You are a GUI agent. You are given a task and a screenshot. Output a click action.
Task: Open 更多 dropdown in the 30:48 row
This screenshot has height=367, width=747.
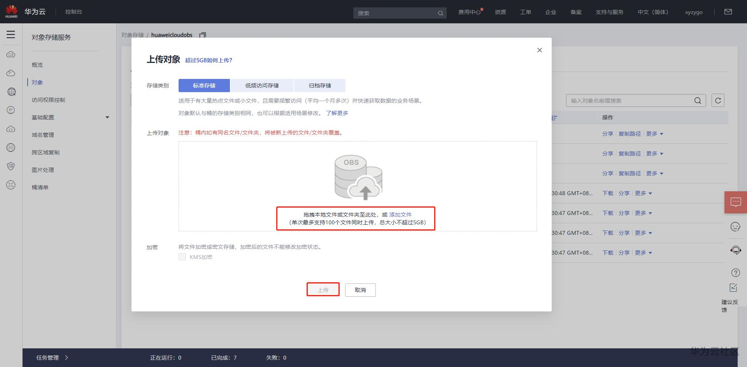coord(644,193)
